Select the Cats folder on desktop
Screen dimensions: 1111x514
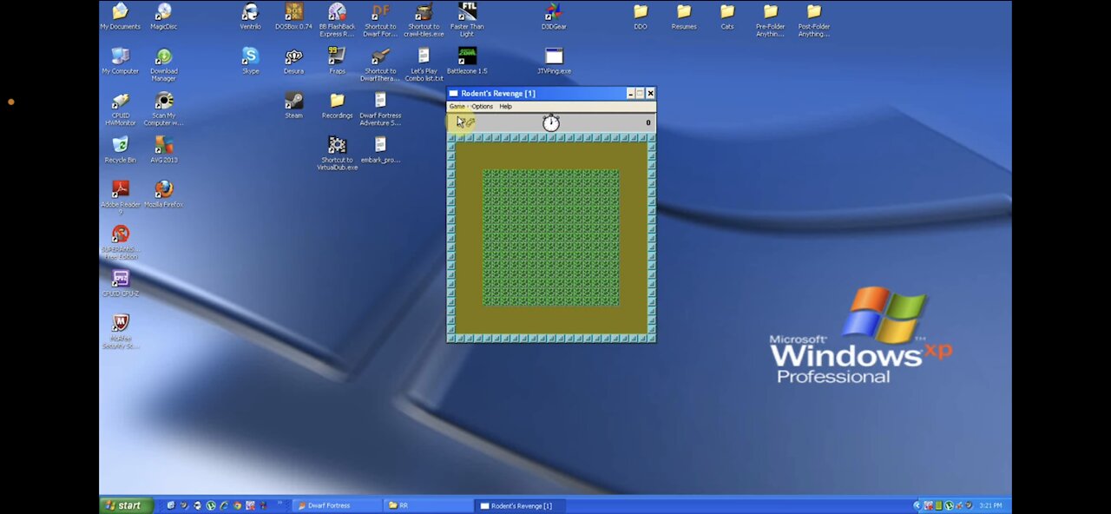coord(727,16)
